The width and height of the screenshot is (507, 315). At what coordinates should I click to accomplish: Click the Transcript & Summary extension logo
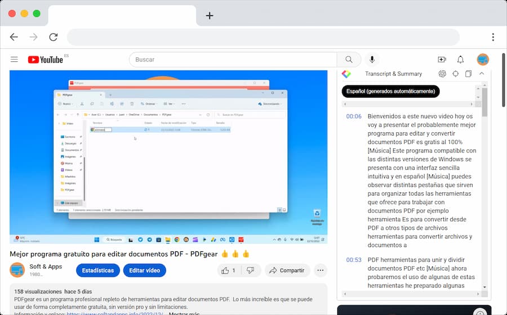pos(346,74)
